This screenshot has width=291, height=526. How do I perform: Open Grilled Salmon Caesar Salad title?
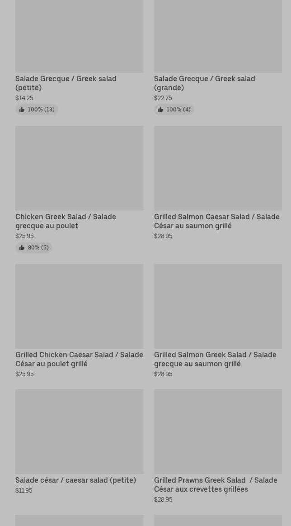[x=216, y=221]
